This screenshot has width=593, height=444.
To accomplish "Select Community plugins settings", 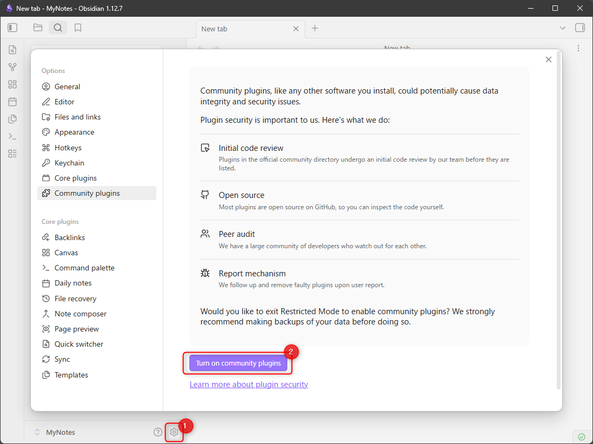I will pyautogui.click(x=97, y=193).
